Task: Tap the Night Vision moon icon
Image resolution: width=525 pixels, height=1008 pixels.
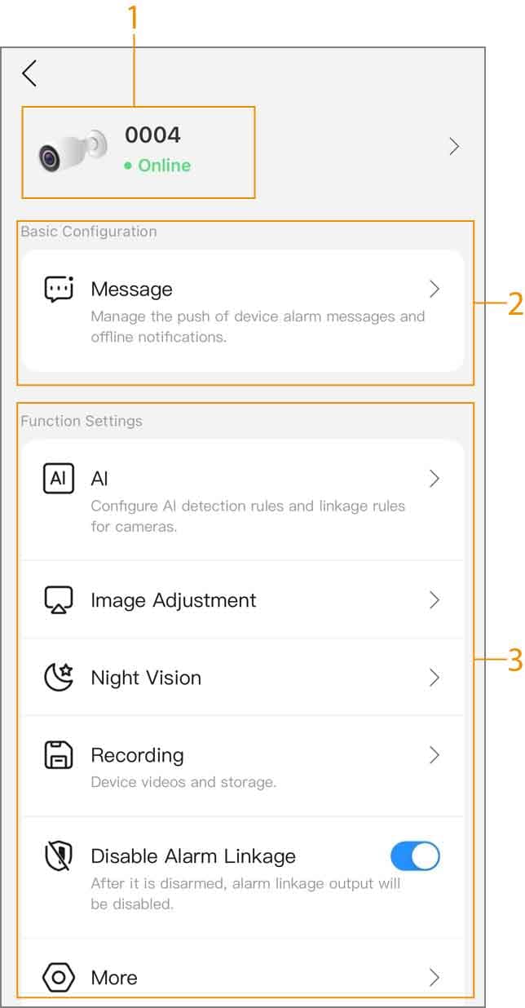Action: [58, 678]
